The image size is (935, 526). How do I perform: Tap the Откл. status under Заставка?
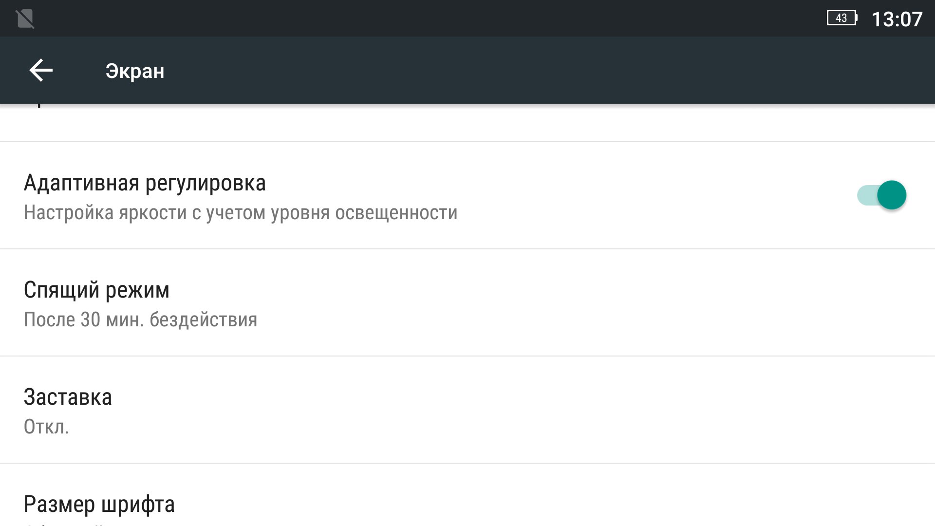46,427
